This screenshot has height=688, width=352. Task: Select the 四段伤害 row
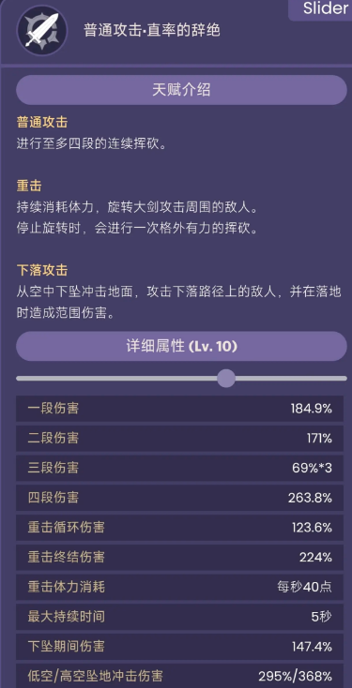(x=179, y=498)
